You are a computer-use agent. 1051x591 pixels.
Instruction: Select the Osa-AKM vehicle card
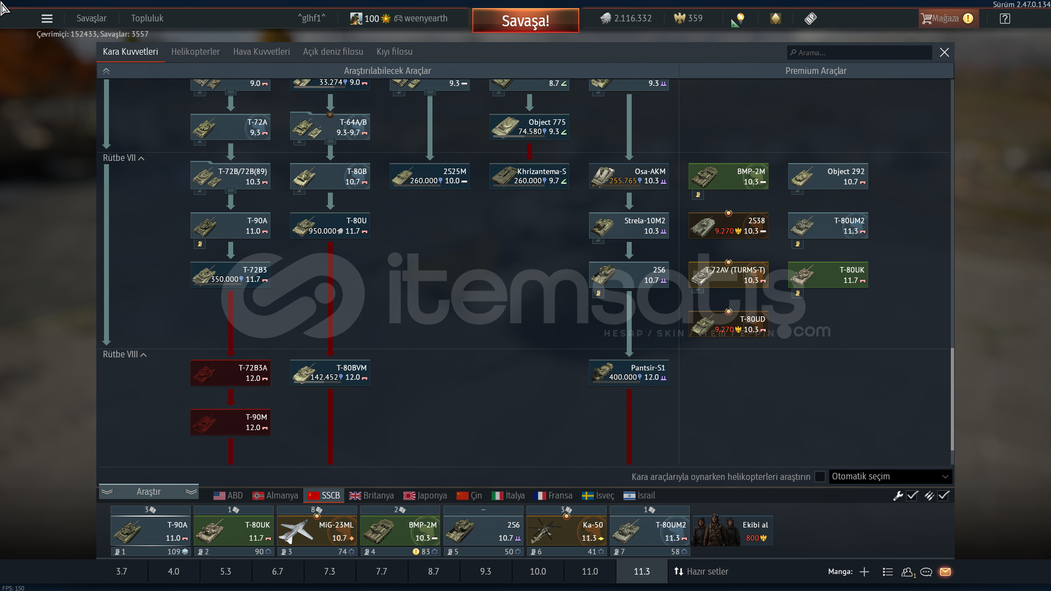(x=629, y=176)
